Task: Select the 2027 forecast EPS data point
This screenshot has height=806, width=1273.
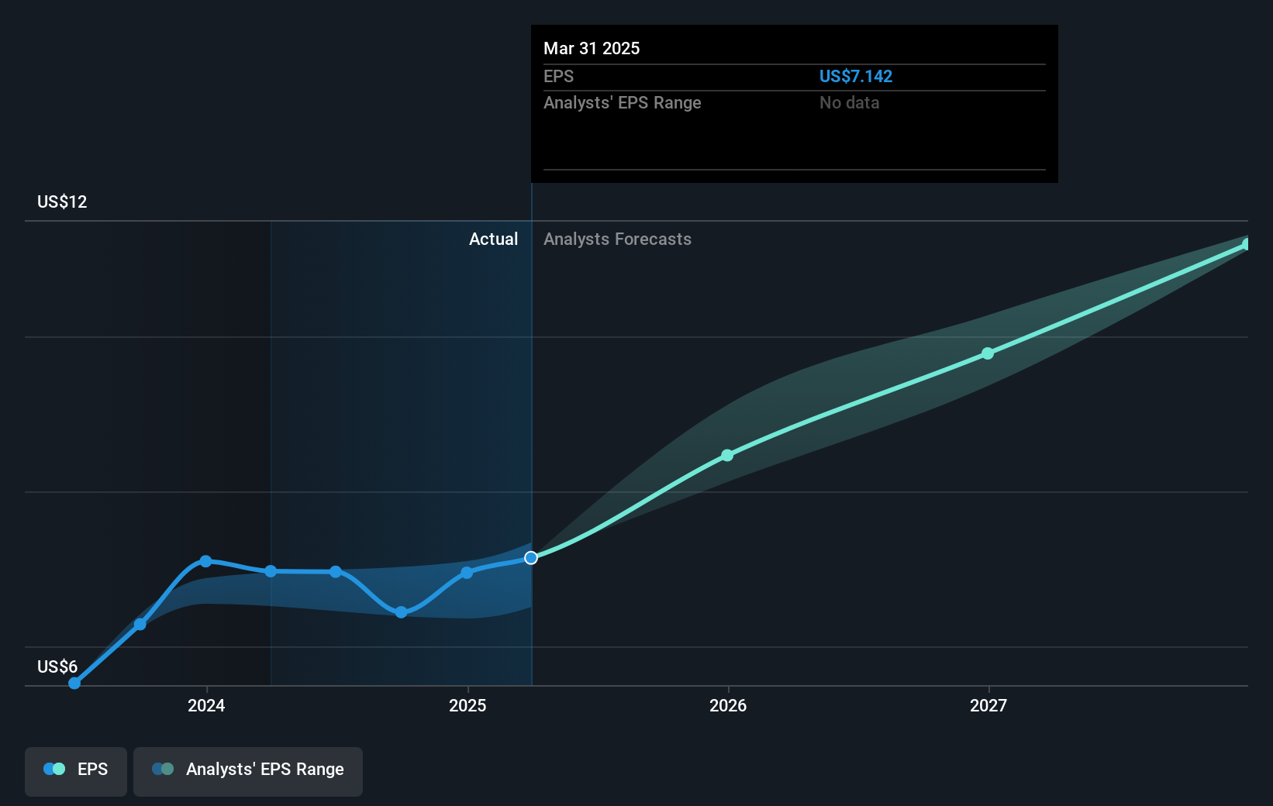Action: point(988,353)
